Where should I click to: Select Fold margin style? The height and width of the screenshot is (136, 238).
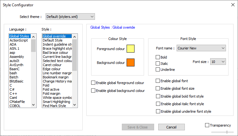coord(57,93)
